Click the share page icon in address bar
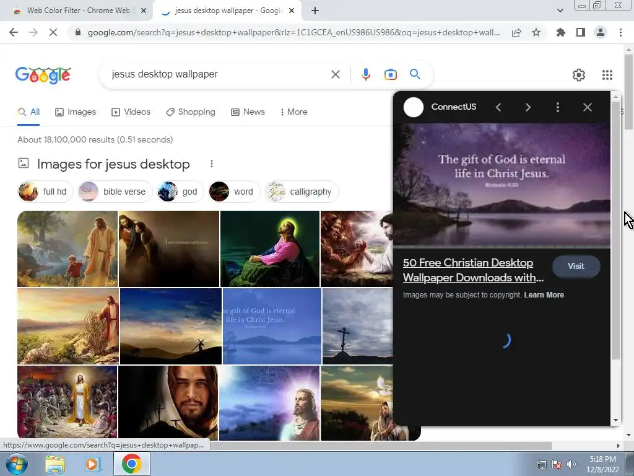634x476 pixels. [516, 32]
